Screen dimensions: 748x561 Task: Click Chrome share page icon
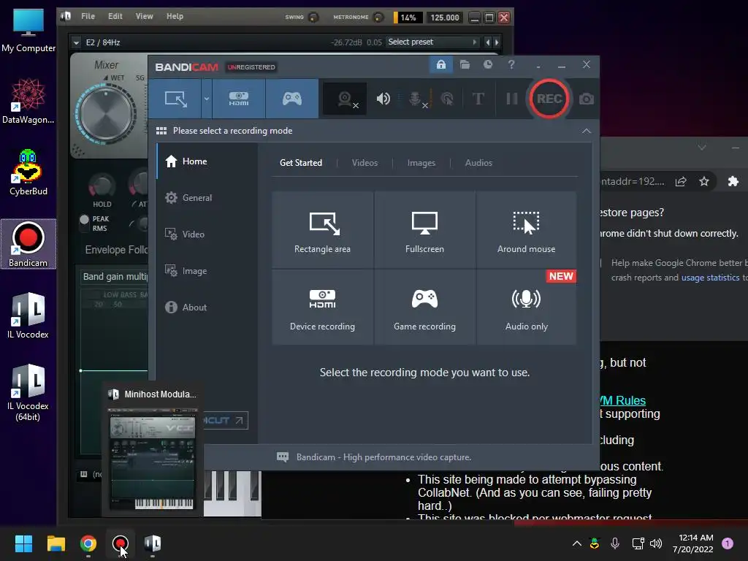(x=681, y=181)
